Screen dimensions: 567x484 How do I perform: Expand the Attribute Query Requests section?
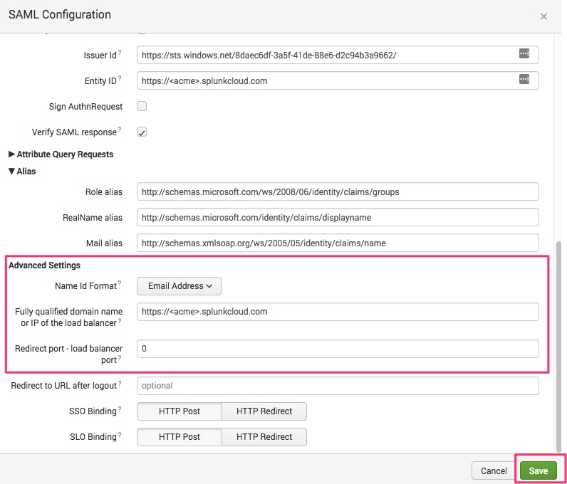[x=61, y=154]
